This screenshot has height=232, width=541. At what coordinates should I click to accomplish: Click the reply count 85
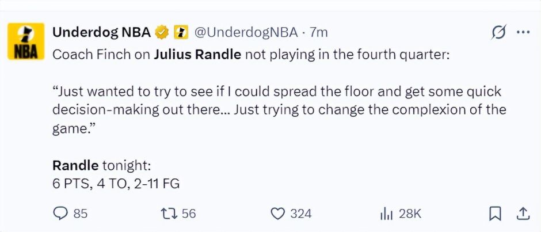pos(81,214)
